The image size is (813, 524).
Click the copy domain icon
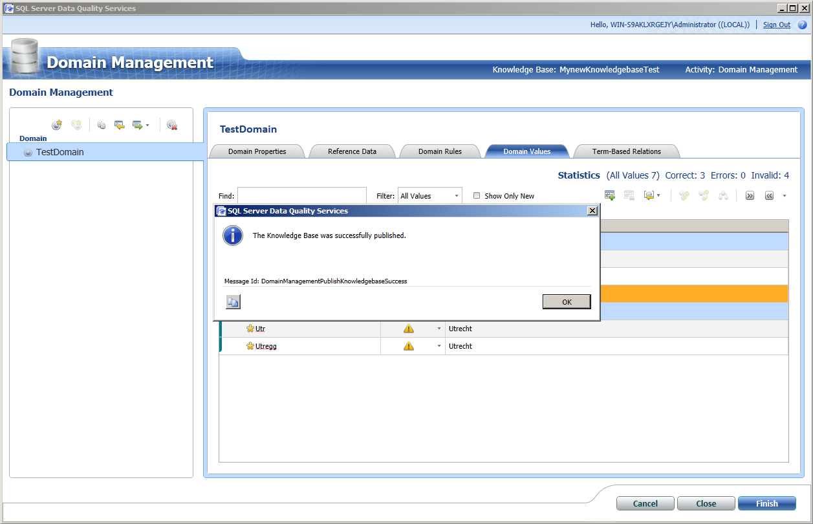click(x=102, y=125)
